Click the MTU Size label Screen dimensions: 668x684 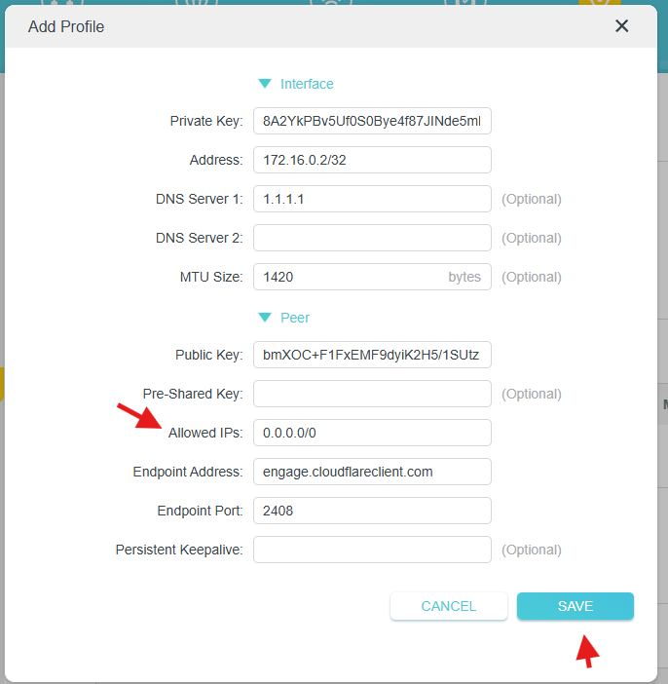[x=211, y=277]
